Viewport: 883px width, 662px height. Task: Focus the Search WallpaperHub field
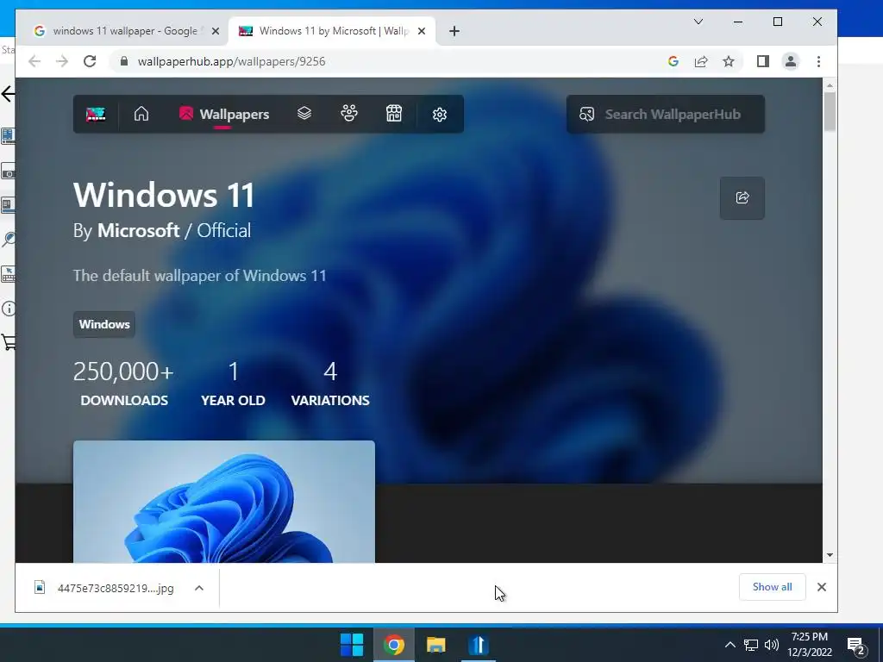click(666, 115)
